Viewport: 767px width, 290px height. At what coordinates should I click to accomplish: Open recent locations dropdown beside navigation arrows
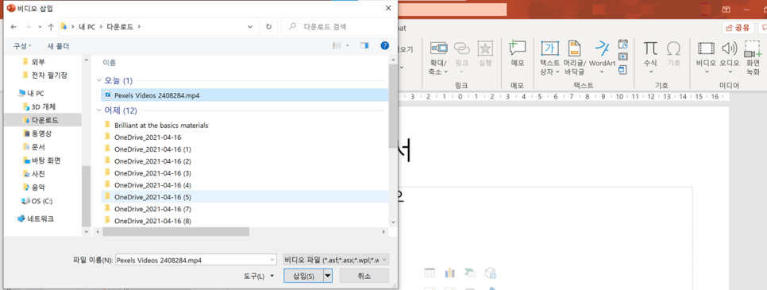[40, 27]
